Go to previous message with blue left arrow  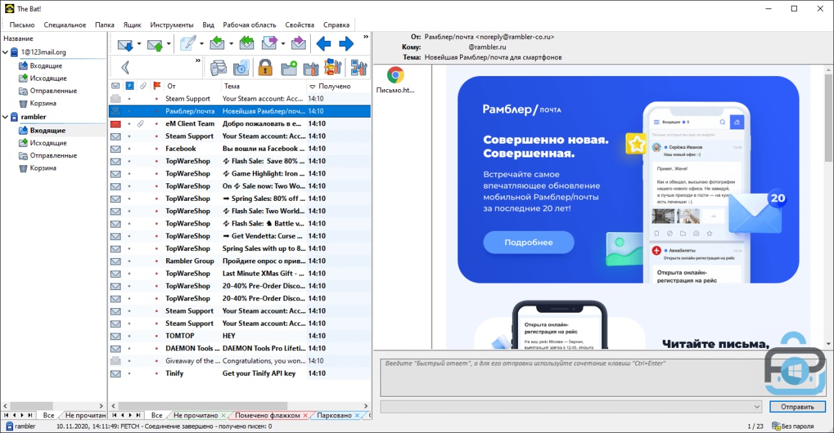tap(323, 44)
